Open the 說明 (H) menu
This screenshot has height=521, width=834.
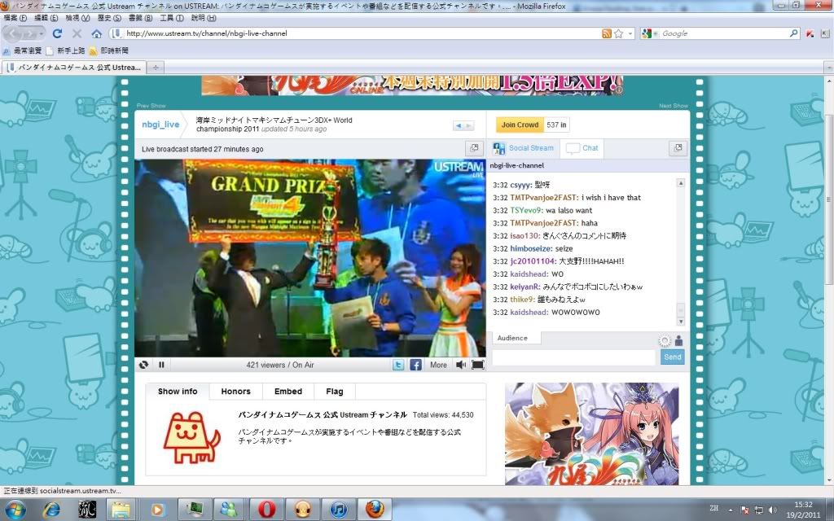[203, 18]
